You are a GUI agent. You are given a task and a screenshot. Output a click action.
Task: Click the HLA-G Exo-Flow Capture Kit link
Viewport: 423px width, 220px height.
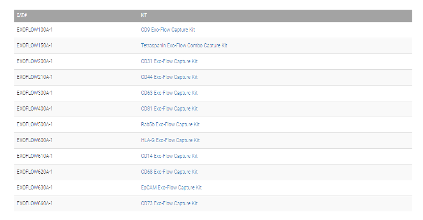click(170, 141)
